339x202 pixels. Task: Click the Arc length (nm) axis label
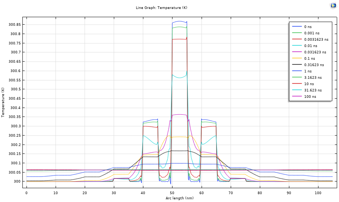(x=180, y=198)
